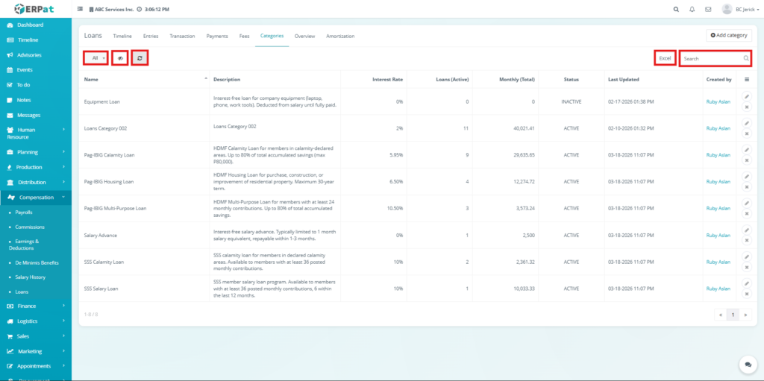The image size is (764, 381).
Task: Toggle sort order on Name column
Action: pyautogui.click(x=145, y=79)
